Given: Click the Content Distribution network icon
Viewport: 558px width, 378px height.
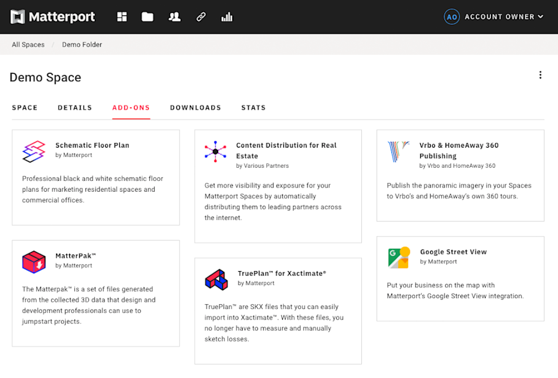Looking at the screenshot, I should (215, 152).
